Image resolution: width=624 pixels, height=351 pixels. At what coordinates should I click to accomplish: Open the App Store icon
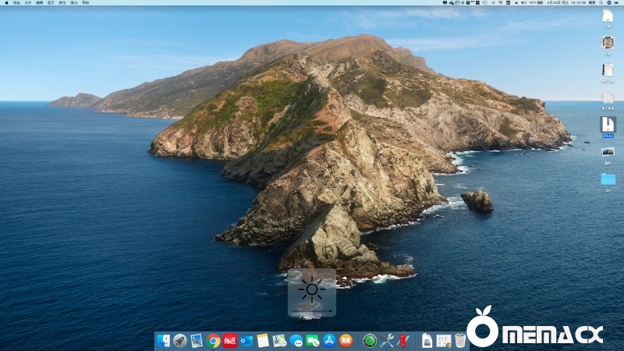[x=329, y=341]
